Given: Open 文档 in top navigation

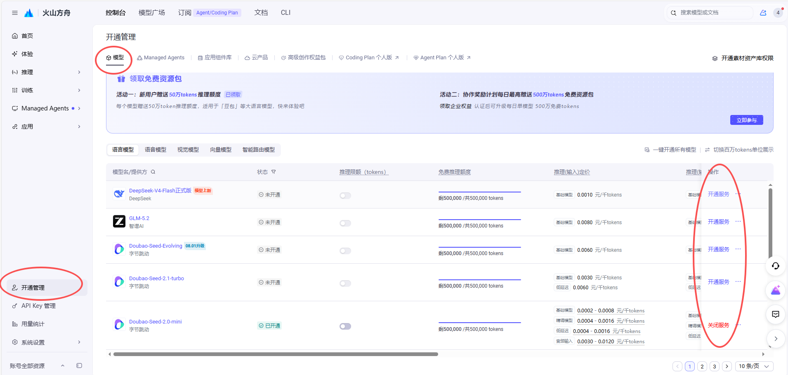Looking at the screenshot, I should point(261,13).
